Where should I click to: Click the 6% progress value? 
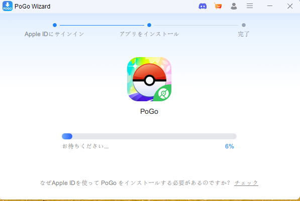pyautogui.click(x=230, y=146)
